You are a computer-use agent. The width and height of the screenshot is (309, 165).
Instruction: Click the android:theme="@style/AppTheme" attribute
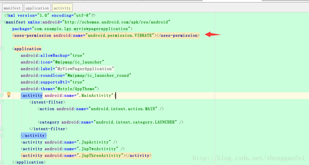click(60, 89)
